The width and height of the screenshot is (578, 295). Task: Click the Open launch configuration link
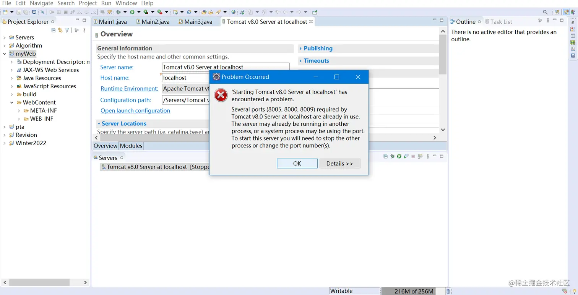coord(135,111)
